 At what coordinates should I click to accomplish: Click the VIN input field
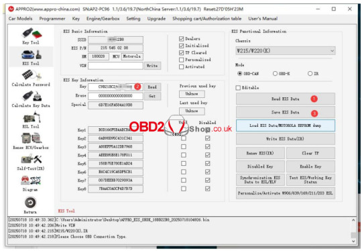point(115,66)
